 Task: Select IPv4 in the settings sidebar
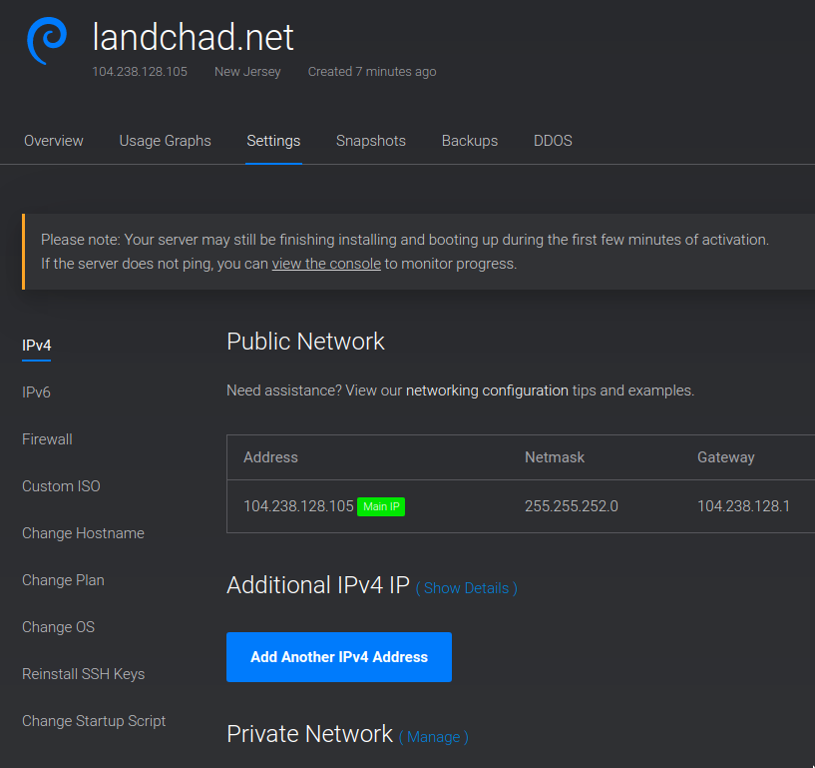click(36, 346)
